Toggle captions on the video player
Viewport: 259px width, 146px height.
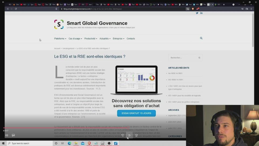pos(13,135)
